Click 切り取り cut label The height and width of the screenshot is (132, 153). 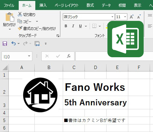[x=29, y=15]
